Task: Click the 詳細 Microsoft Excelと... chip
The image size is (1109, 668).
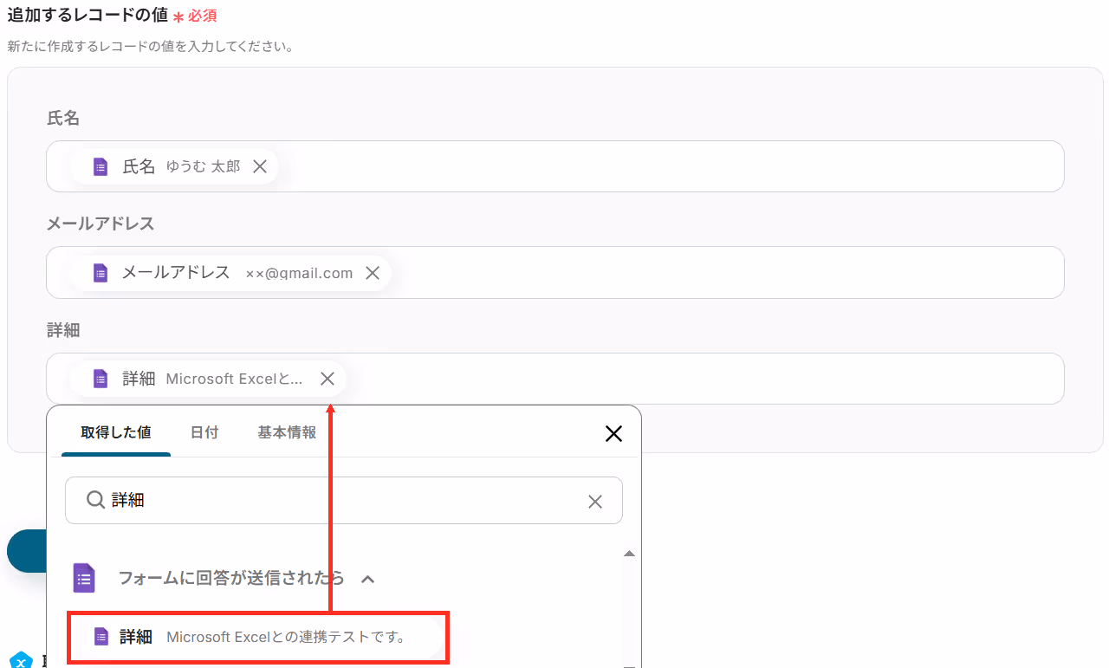Action: coord(208,379)
